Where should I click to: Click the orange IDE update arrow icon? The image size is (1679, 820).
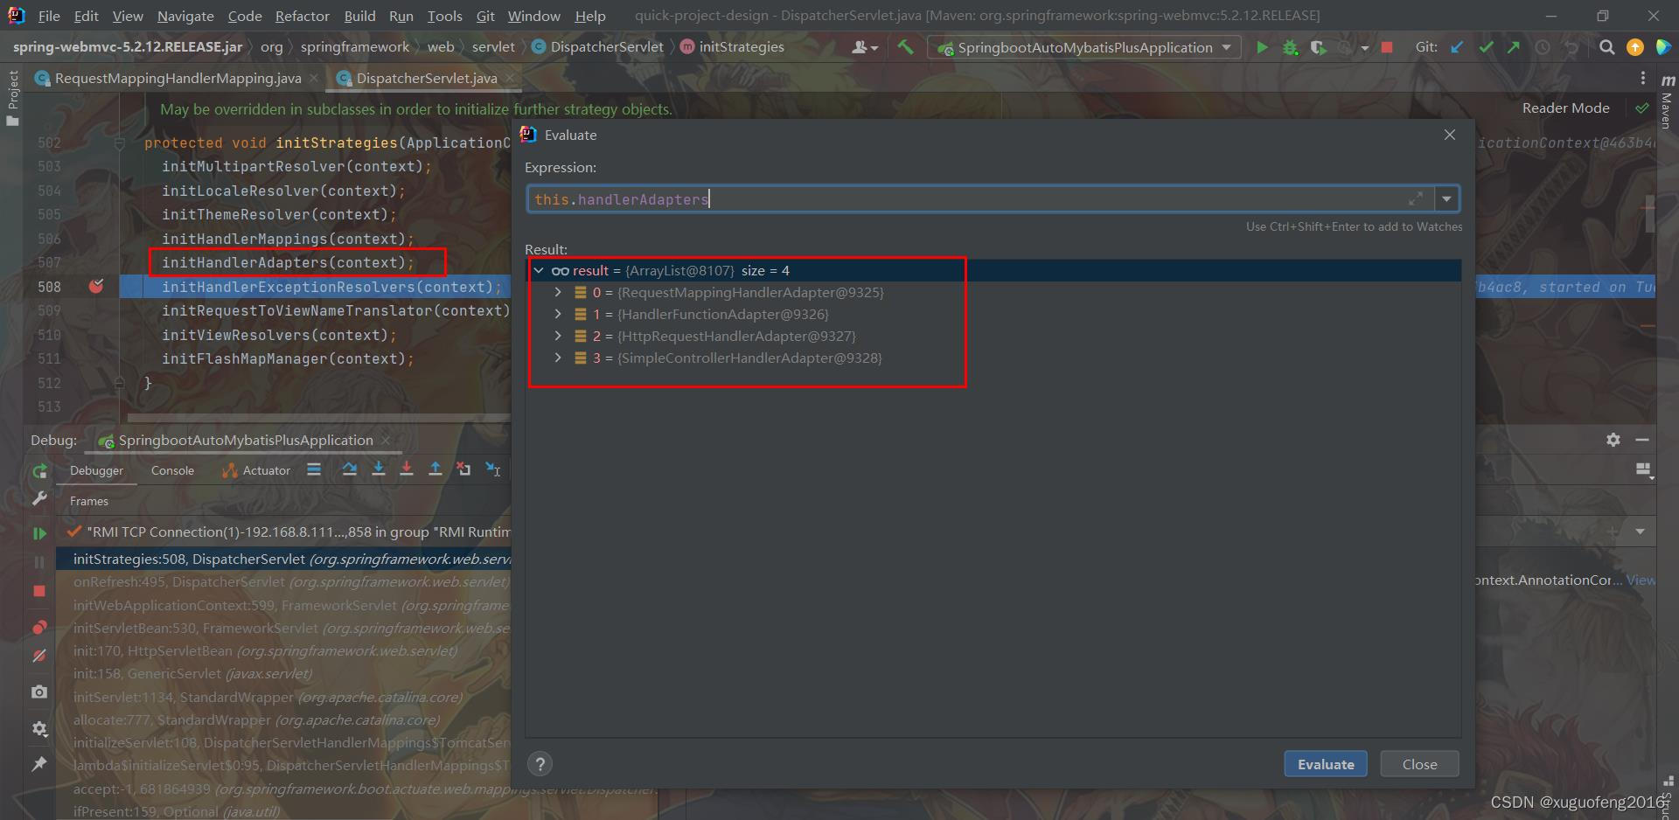tap(1634, 47)
